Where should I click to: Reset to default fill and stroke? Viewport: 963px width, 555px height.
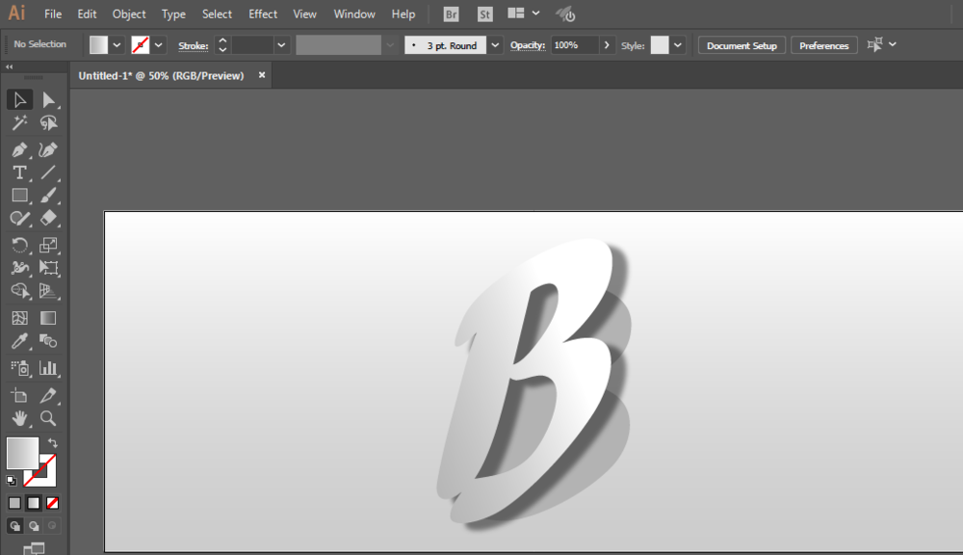(x=11, y=481)
